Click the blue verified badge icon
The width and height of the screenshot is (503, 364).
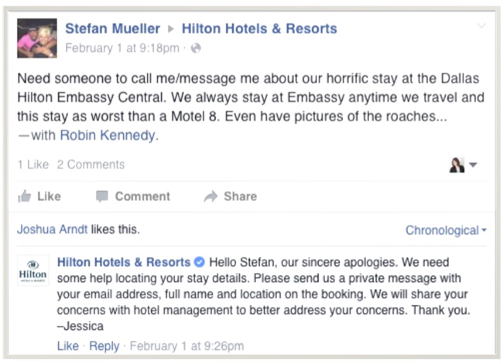pyautogui.click(x=200, y=262)
